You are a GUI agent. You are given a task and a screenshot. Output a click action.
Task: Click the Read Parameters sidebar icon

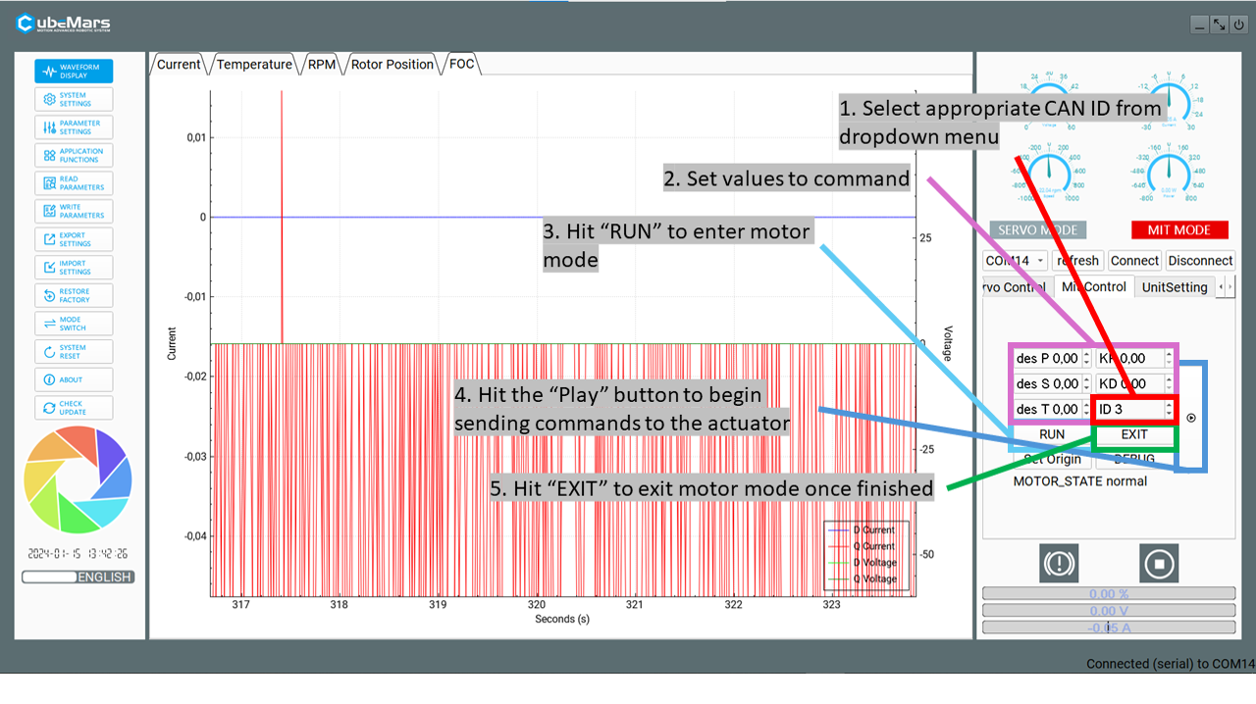74,183
